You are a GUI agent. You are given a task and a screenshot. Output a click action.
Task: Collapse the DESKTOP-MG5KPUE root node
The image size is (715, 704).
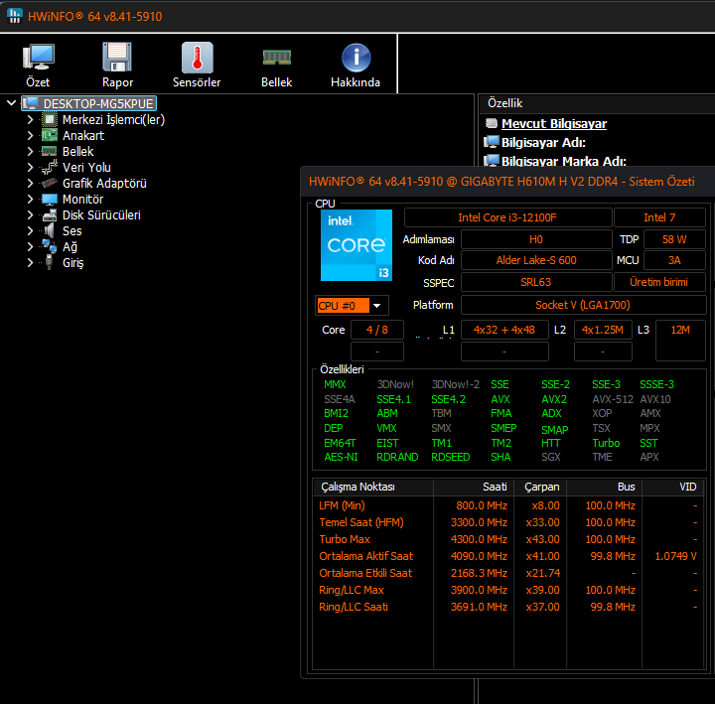pos(11,103)
